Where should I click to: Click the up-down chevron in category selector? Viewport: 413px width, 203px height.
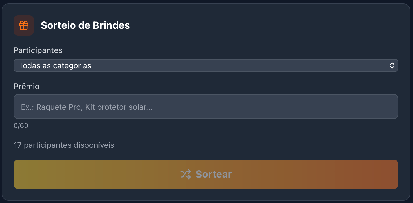click(392, 66)
